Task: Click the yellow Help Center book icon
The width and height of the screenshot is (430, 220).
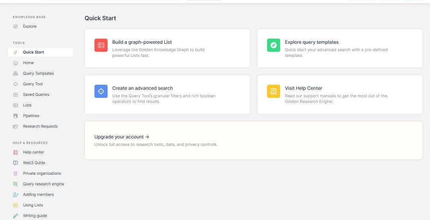Action: pos(274,92)
